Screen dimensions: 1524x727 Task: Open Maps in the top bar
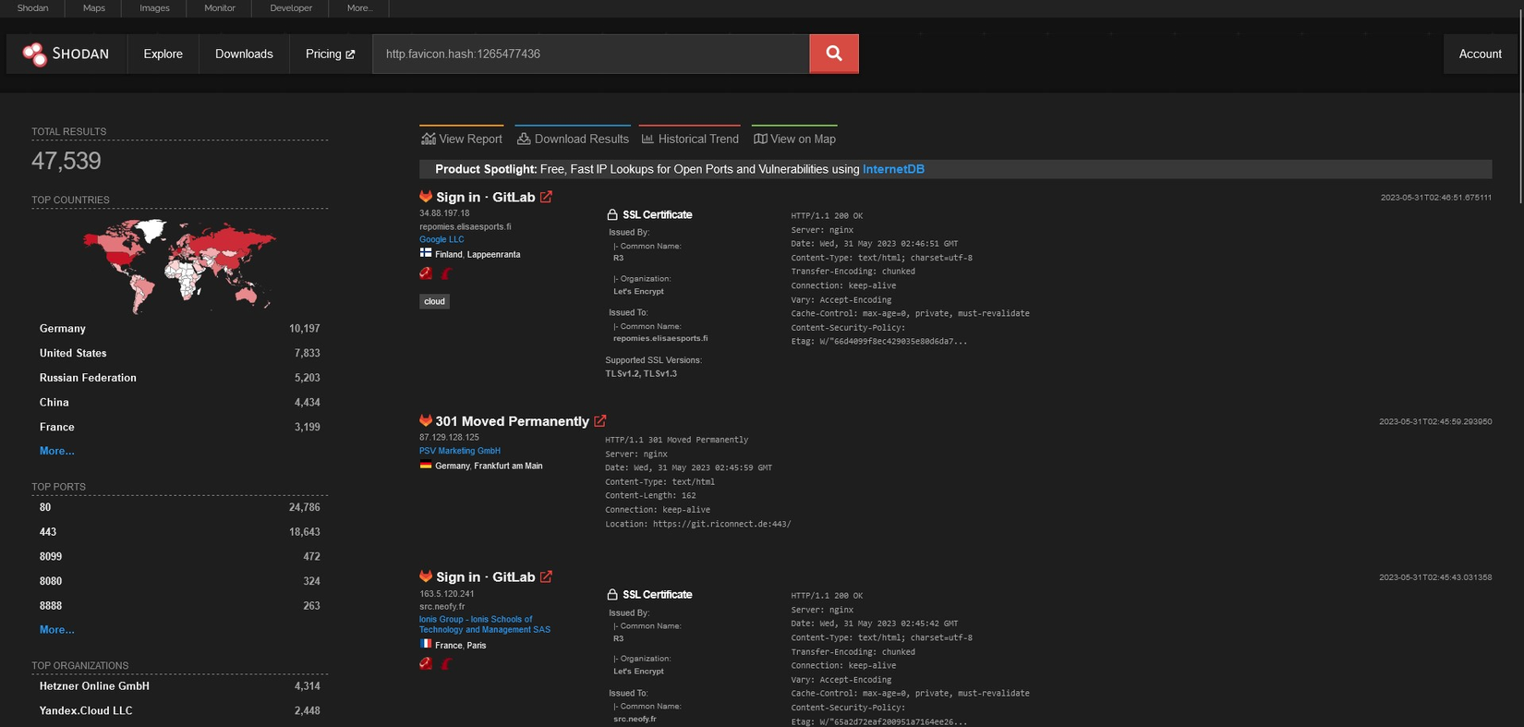coord(94,8)
